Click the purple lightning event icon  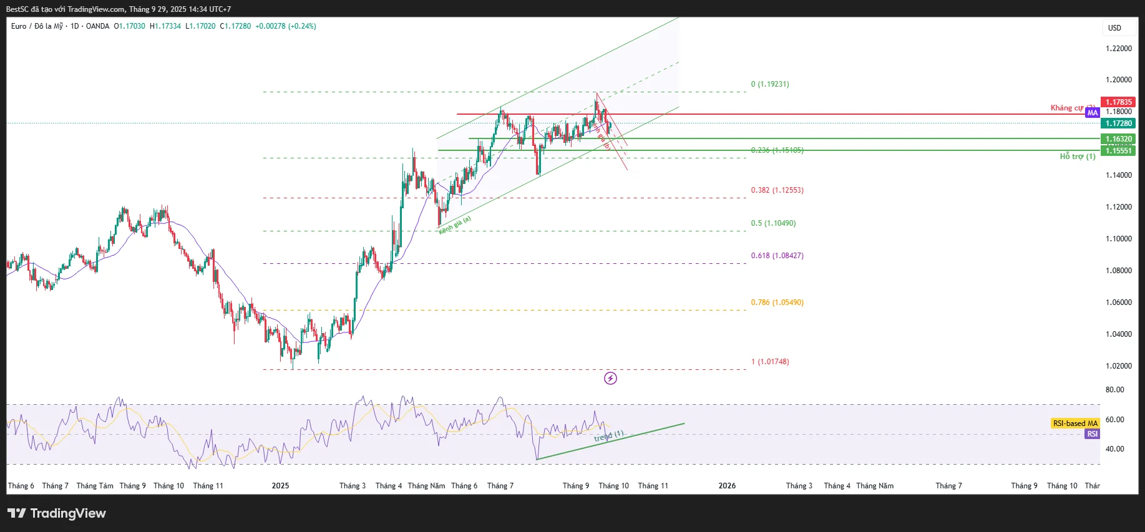click(x=610, y=378)
